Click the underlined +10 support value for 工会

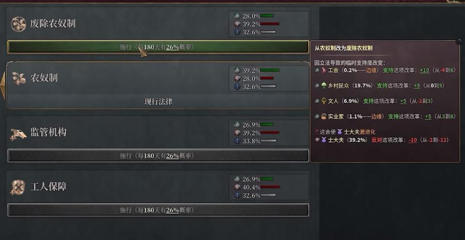tap(425, 70)
